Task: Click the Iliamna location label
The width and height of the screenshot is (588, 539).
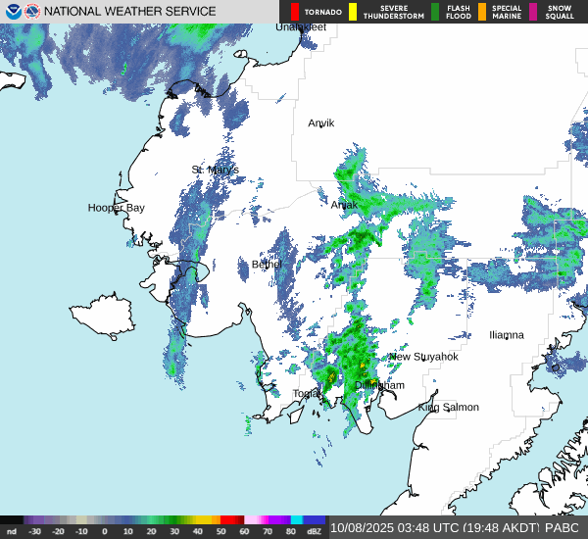Action: [507, 335]
